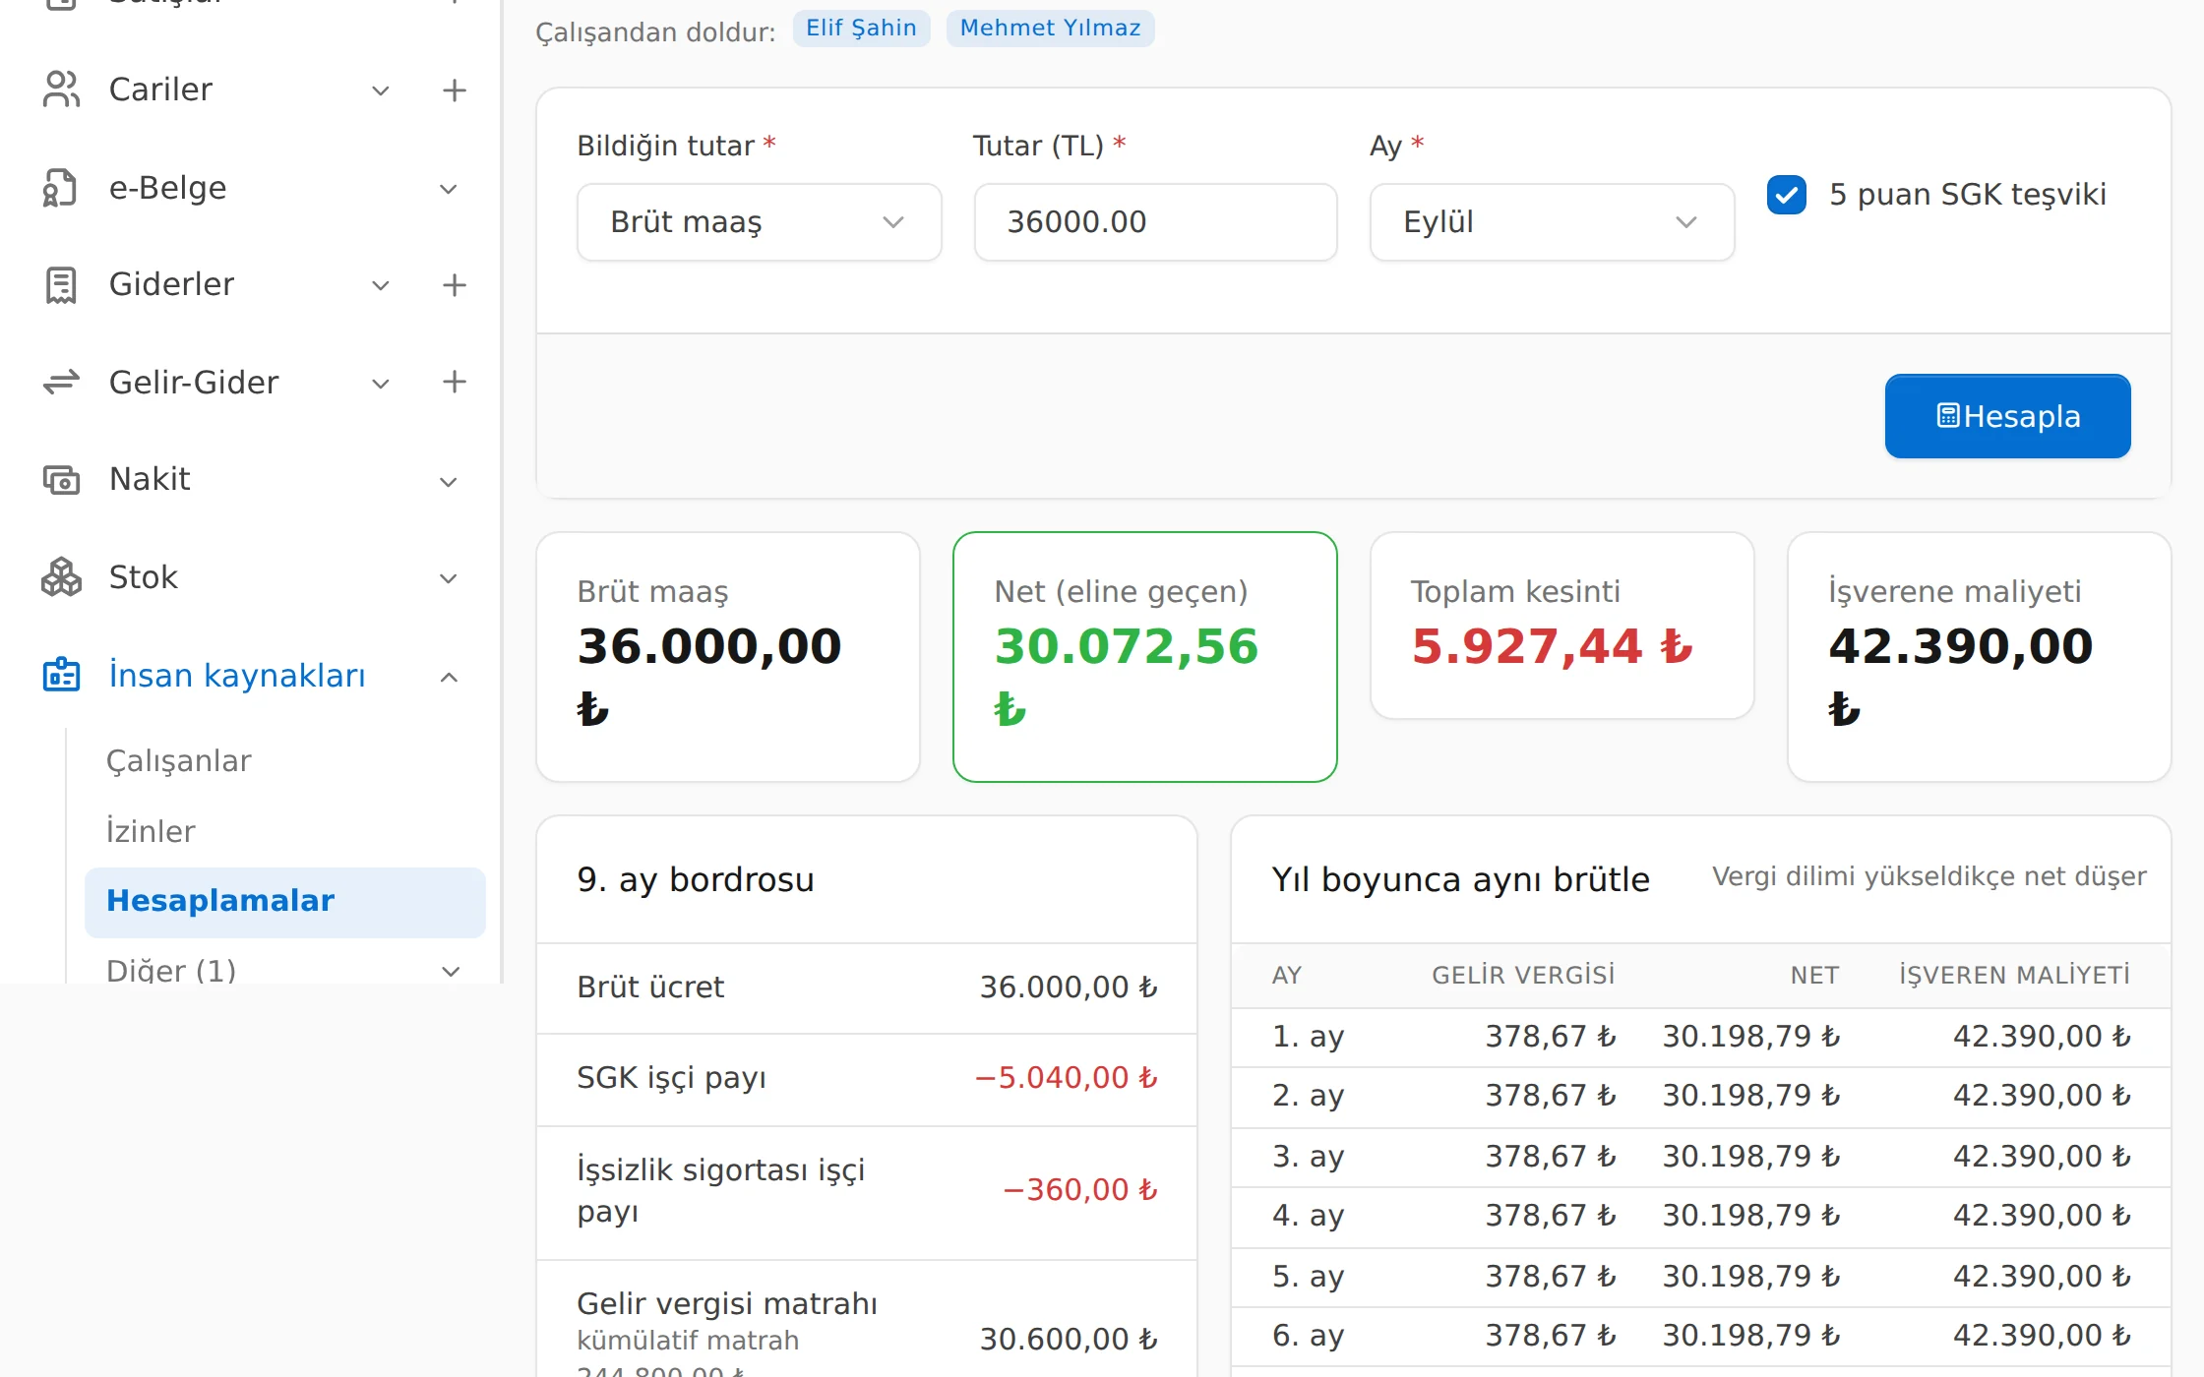This screenshot has height=1377, width=2204.
Task: Click the SGK işçi payı −5.040,00 ₺ value
Action: pos(1066,1078)
